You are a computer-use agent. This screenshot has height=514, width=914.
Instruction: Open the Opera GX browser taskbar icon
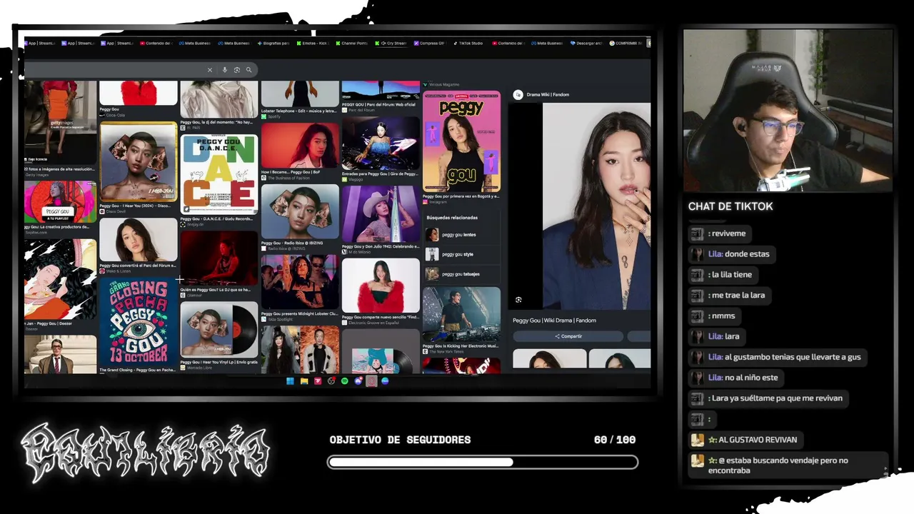tap(371, 381)
